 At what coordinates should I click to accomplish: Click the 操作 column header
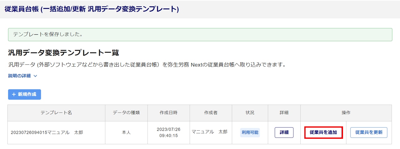click(346, 113)
